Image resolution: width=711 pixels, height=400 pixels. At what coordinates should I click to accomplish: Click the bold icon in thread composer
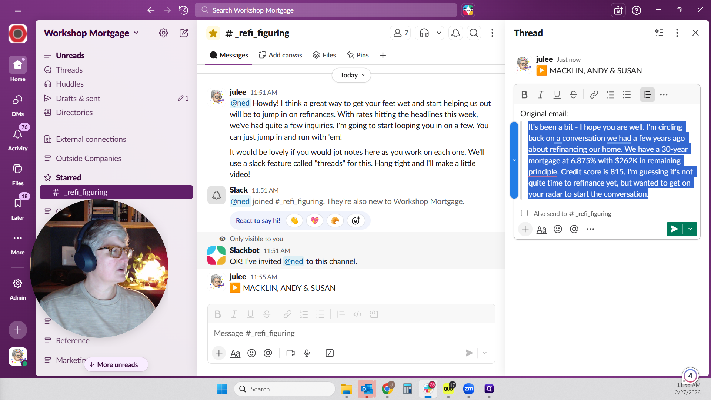pyautogui.click(x=524, y=95)
